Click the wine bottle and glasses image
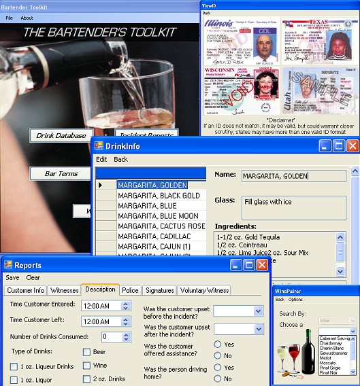This screenshot has width=360, height=386. [x=296, y=355]
